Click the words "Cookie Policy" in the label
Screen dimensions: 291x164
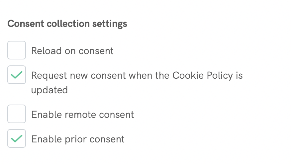(x=202, y=75)
